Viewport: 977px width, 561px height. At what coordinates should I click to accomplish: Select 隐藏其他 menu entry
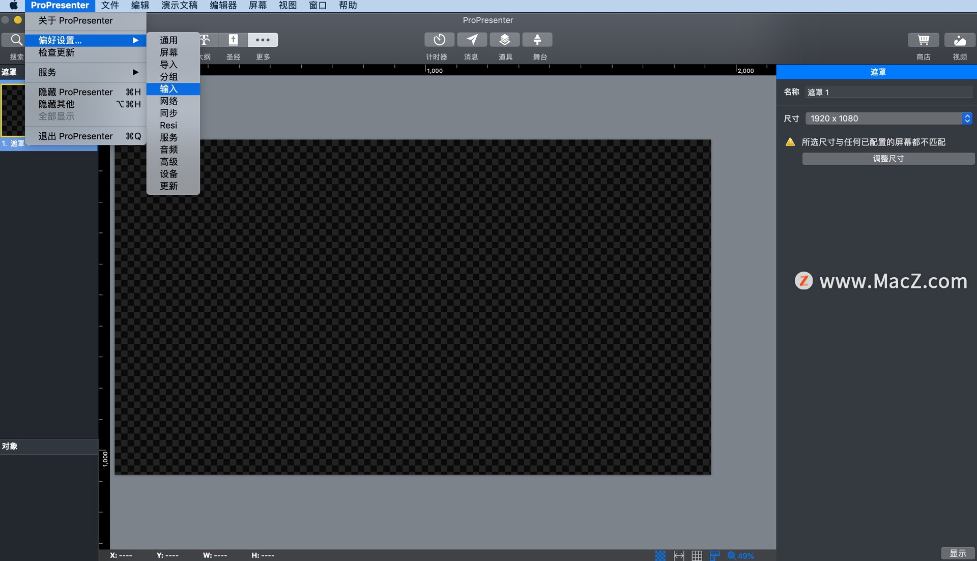coord(85,104)
